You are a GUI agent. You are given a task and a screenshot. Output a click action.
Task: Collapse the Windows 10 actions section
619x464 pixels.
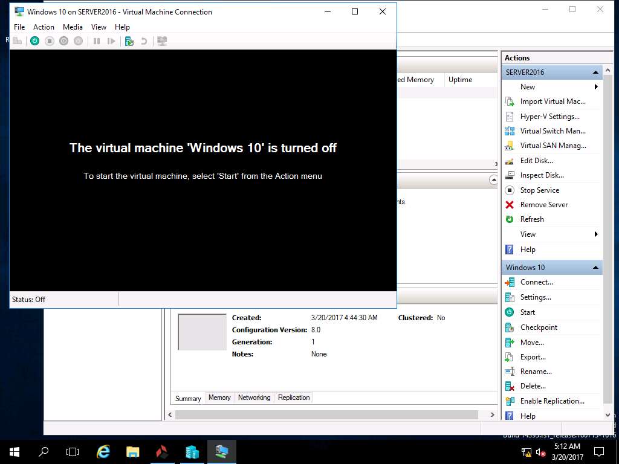pyautogui.click(x=595, y=268)
